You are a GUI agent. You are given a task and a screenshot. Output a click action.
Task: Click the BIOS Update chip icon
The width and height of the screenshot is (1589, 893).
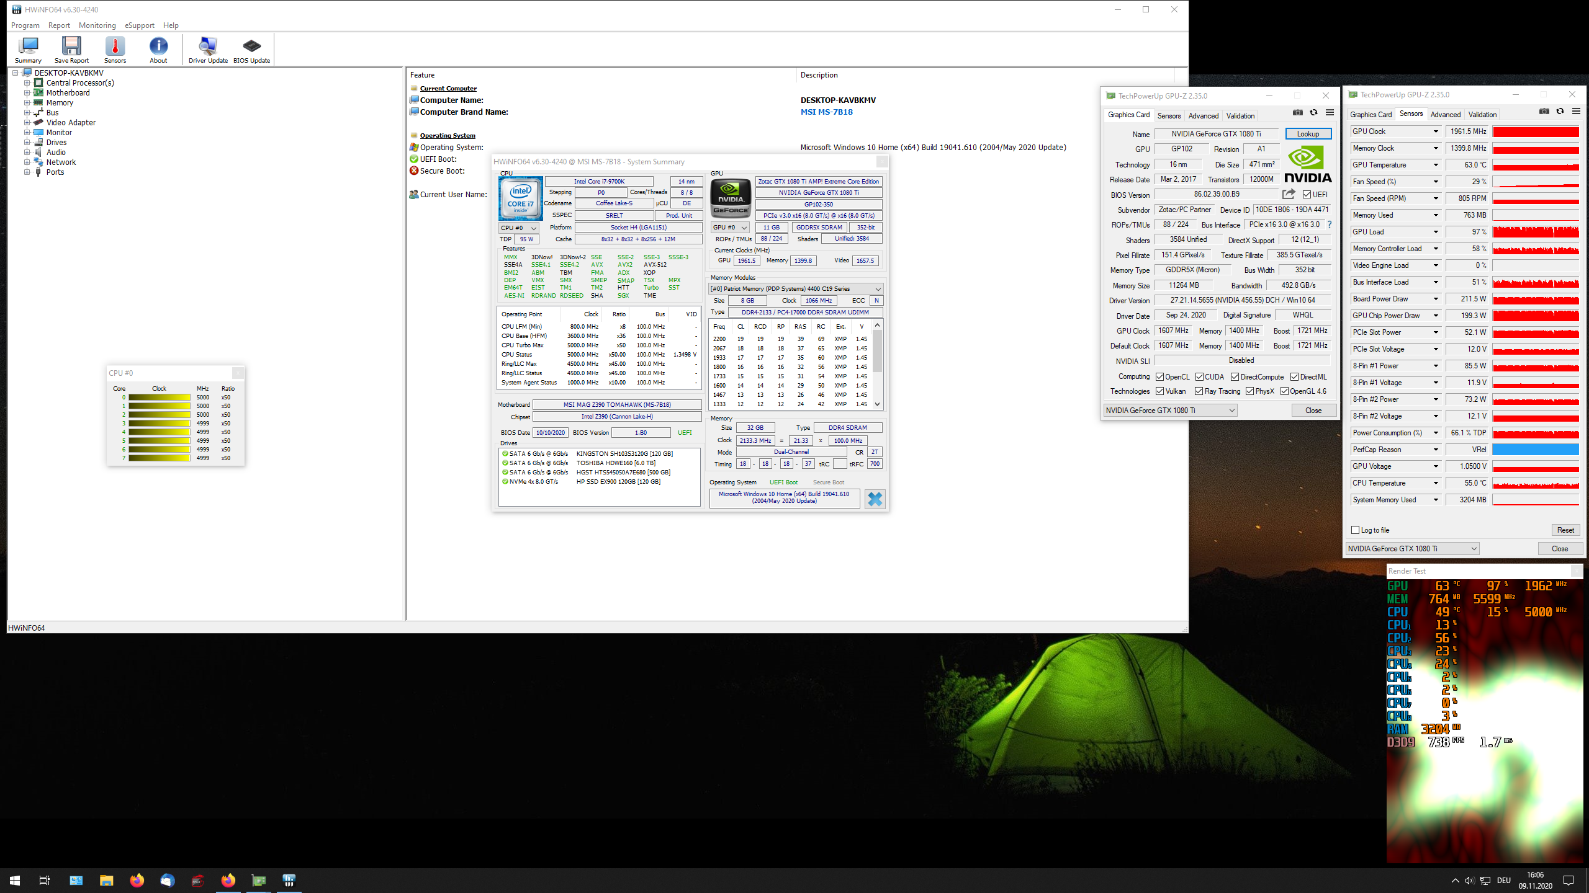click(251, 50)
